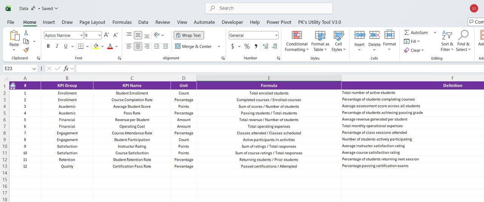
Task: Expand the AutoSum dropdown arrow
Action: click(x=435, y=33)
